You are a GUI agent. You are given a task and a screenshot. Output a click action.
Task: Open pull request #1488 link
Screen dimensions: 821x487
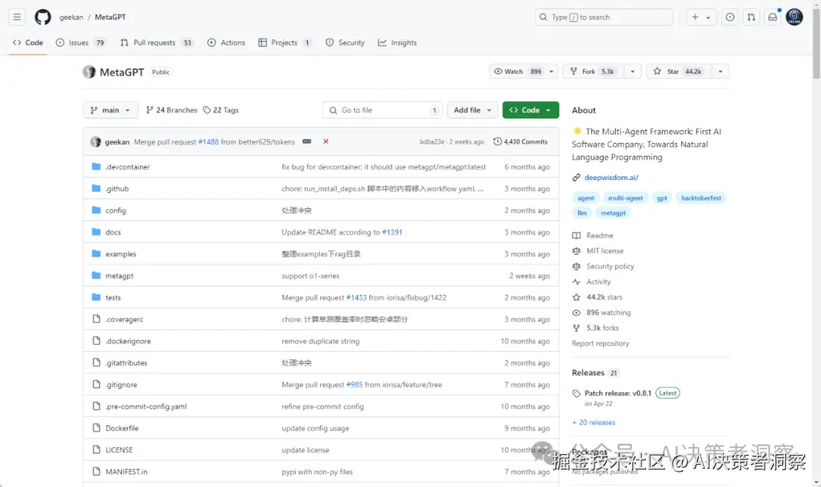[208, 142]
